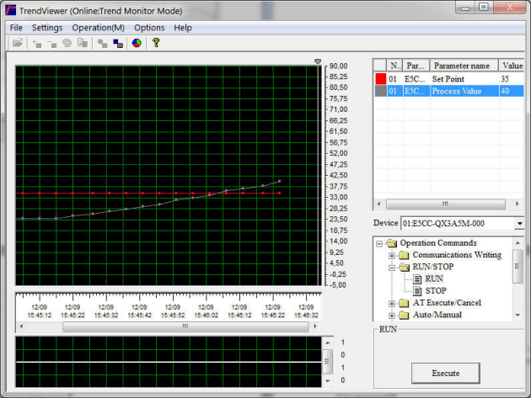Click the time axis scrollbar right arrow
Screen dimensions: 531x398
tap(315, 326)
